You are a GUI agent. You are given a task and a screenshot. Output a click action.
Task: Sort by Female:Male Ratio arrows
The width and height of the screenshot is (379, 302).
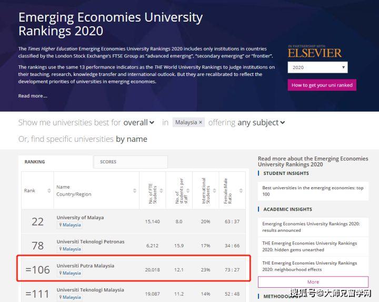241,190
